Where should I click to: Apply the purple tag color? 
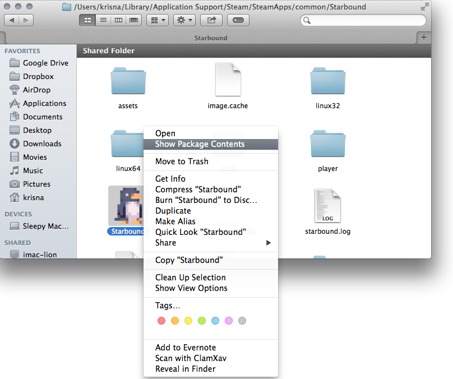click(229, 321)
